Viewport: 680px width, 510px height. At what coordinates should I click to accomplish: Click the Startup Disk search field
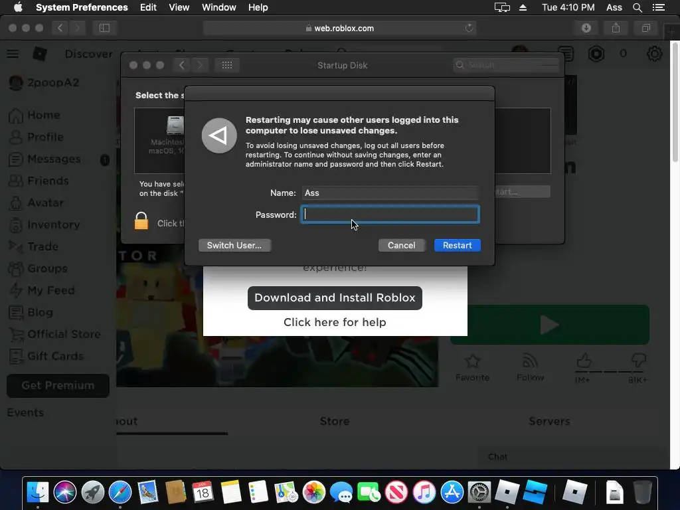tap(505, 65)
